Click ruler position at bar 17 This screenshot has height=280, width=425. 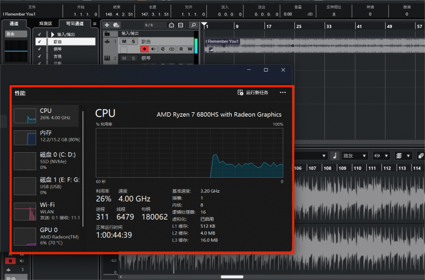pyautogui.click(x=269, y=26)
